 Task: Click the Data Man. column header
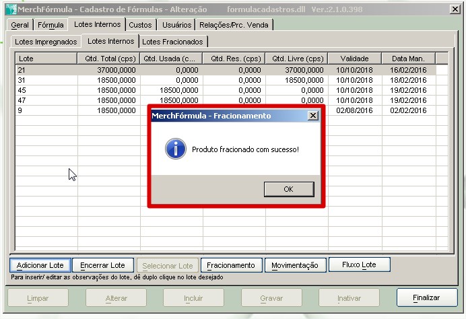pyautogui.click(x=408, y=59)
